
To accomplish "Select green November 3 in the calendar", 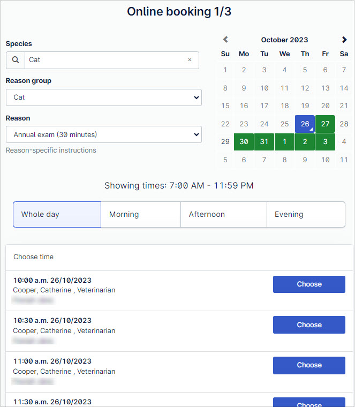I will pyautogui.click(x=325, y=142).
